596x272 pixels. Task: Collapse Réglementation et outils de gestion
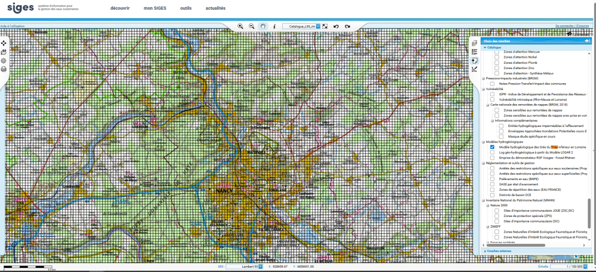click(484, 163)
